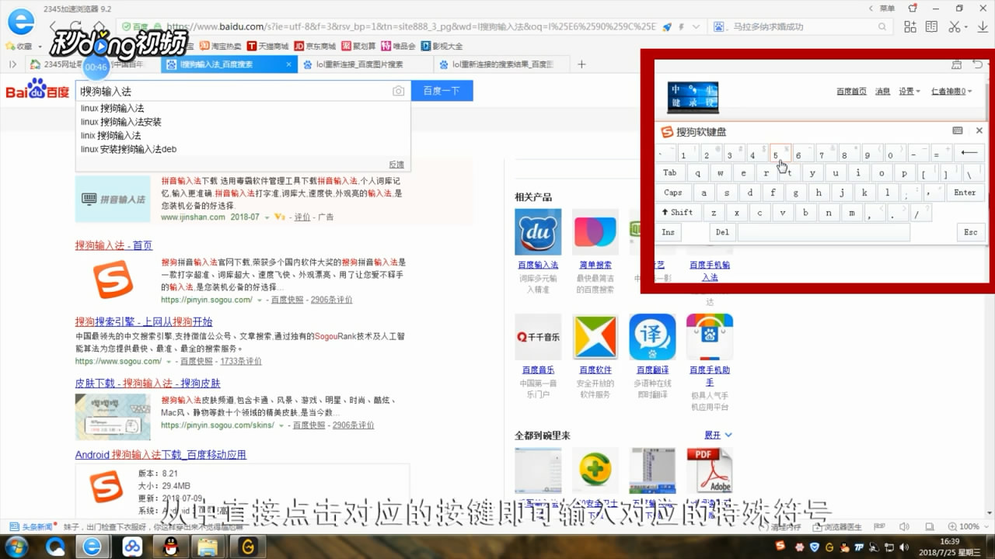Click the 百度软件 product icon
Viewport: 995px width, 559px height.
pos(595,337)
